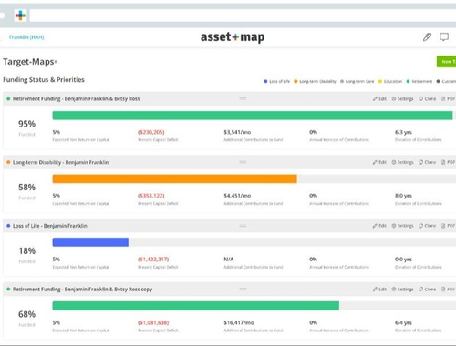This screenshot has width=456, height=346.
Task: Click the 18% funded blue progress bar
Action: coord(90,242)
